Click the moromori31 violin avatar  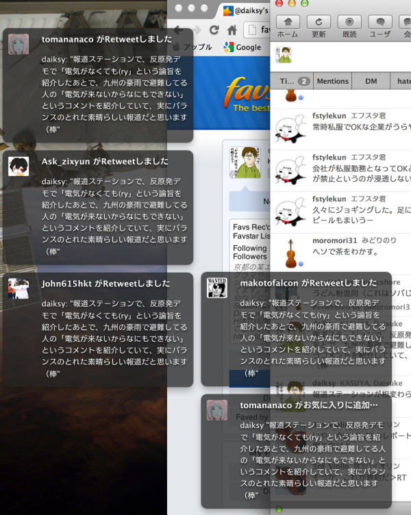coord(290,253)
